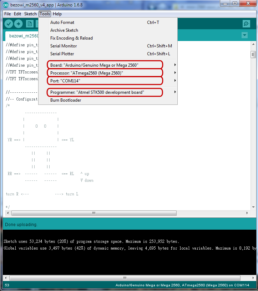Click the '^ up' comment text
Screen dimensions: 258x291
(85, 174)
